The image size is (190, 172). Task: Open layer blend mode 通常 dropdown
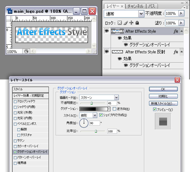pyautogui.click(x=141, y=14)
